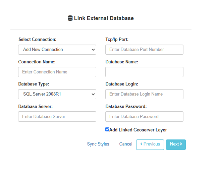Click the left chevron on Previous button

(142, 144)
